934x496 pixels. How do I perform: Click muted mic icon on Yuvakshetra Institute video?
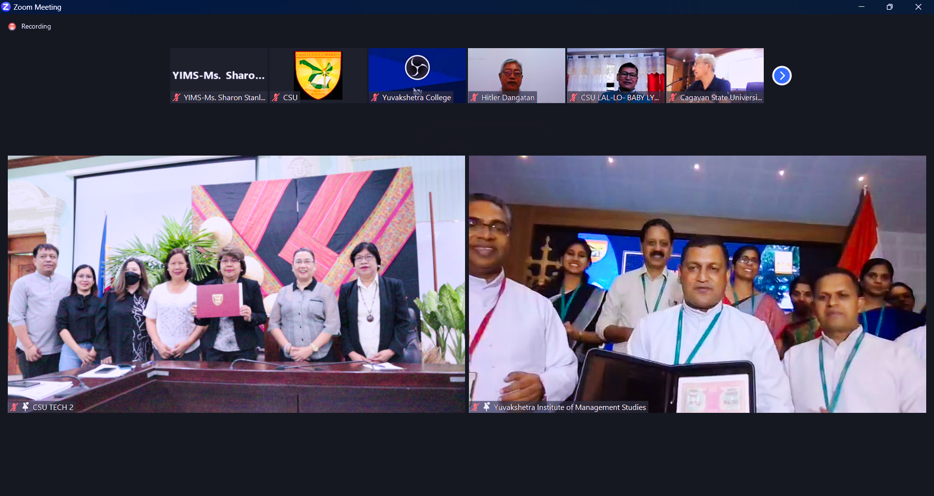476,407
